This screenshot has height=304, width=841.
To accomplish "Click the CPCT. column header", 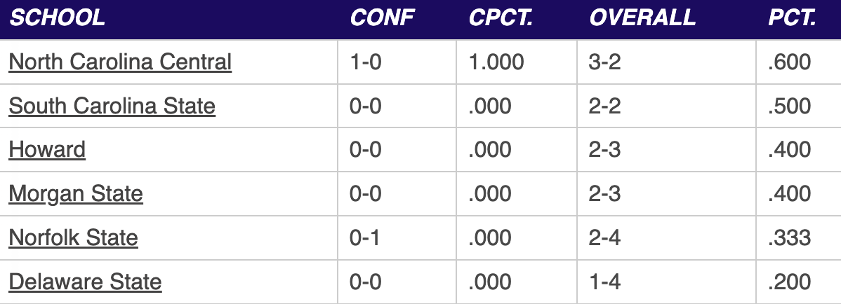I will pos(501,18).
